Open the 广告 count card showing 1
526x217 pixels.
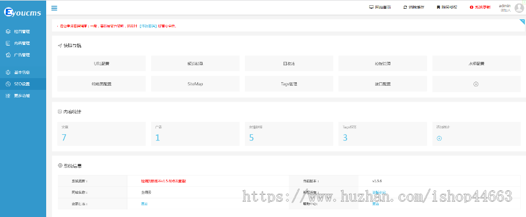(x=195, y=134)
